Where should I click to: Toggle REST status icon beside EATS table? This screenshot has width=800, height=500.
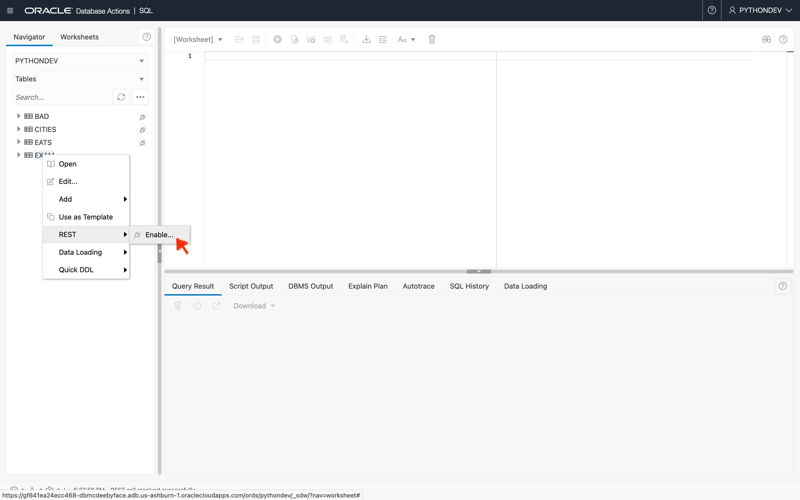(142, 143)
